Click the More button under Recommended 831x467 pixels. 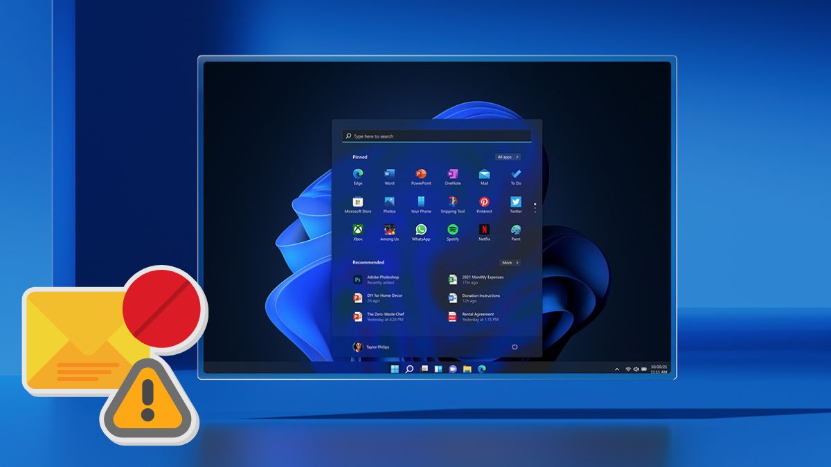tap(510, 263)
